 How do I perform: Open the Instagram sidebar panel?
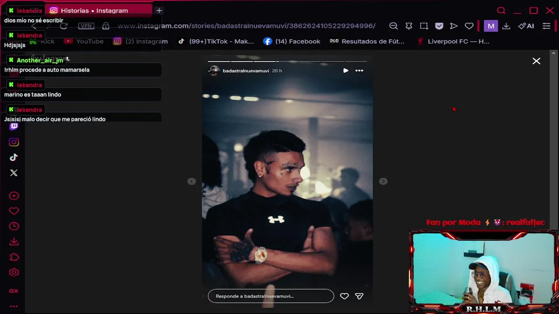[14, 142]
